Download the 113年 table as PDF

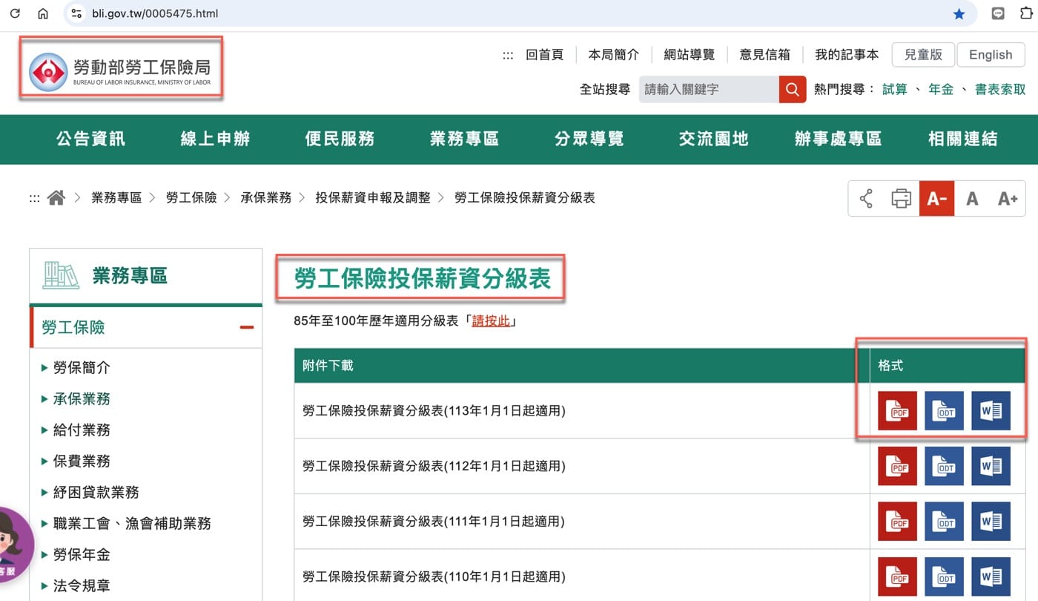click(897, 411)
